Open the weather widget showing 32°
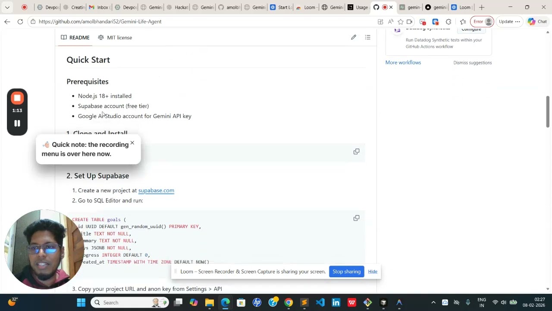 pyautogui.click(x=12, y=302)
